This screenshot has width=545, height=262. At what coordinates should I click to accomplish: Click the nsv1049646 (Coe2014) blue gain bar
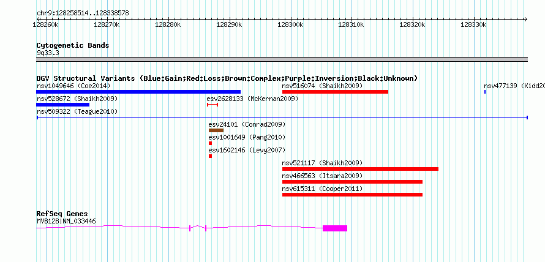(138, 92)
